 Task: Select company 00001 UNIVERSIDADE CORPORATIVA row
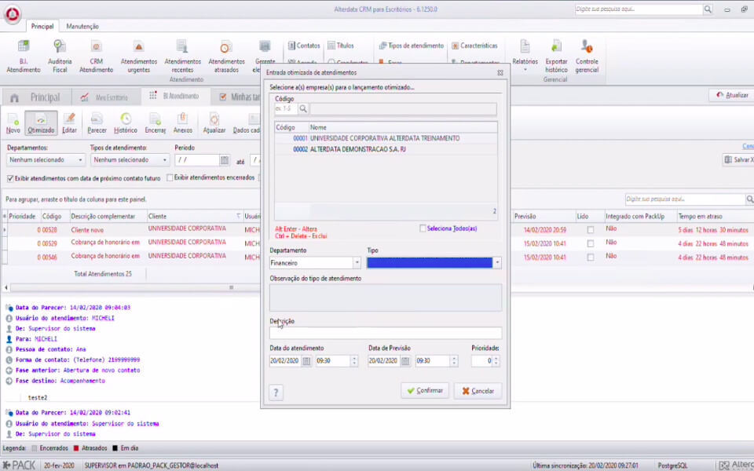pyautogui.click(x=386, y=138)
